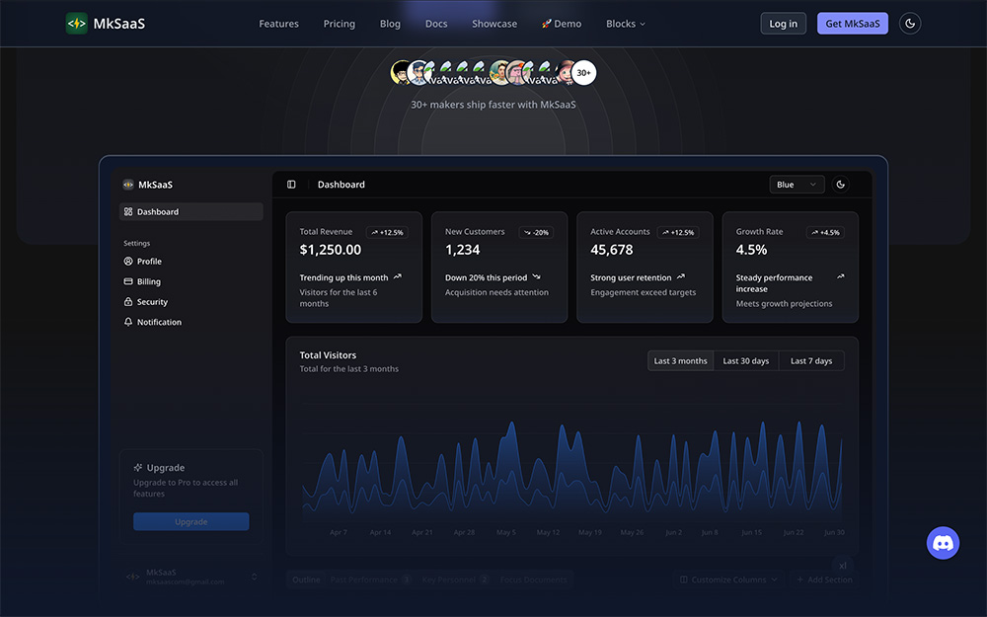Click the small MkSaaS logo in dashboard sidebar
Viewport: 987px width, 617px height.
click(x=128, y=185)
